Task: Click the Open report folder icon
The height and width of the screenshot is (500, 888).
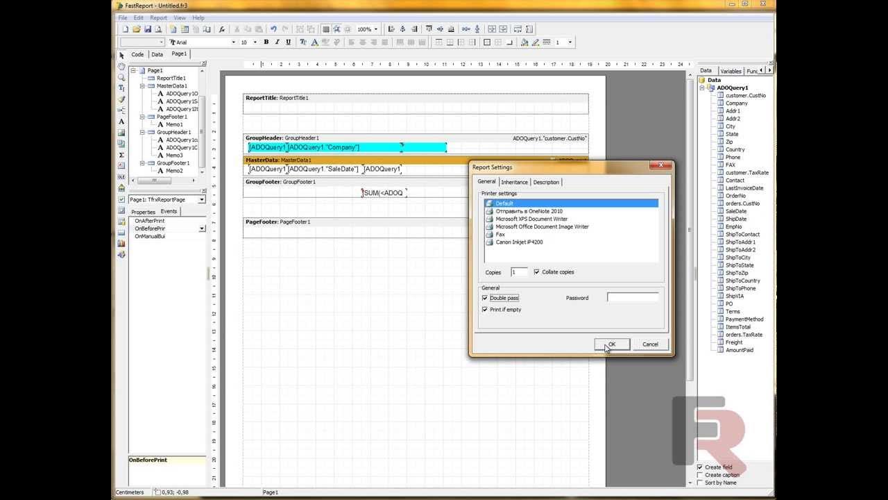Action: [x=137, y=29]
